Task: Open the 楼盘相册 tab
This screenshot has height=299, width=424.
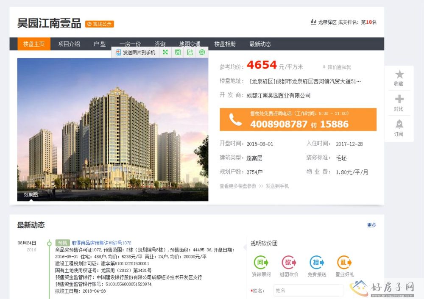Action: pos(225,44)
